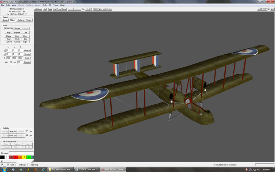275x172 pixels.
Task: Set selection mode to Group
Action: tap(5, 20)
